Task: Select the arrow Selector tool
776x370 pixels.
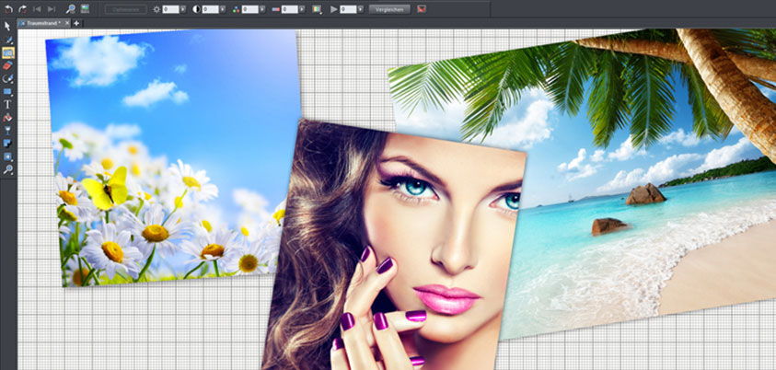Action: [8, 27]
